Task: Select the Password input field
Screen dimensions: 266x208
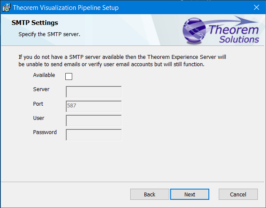Action: (x=94, y=135)
